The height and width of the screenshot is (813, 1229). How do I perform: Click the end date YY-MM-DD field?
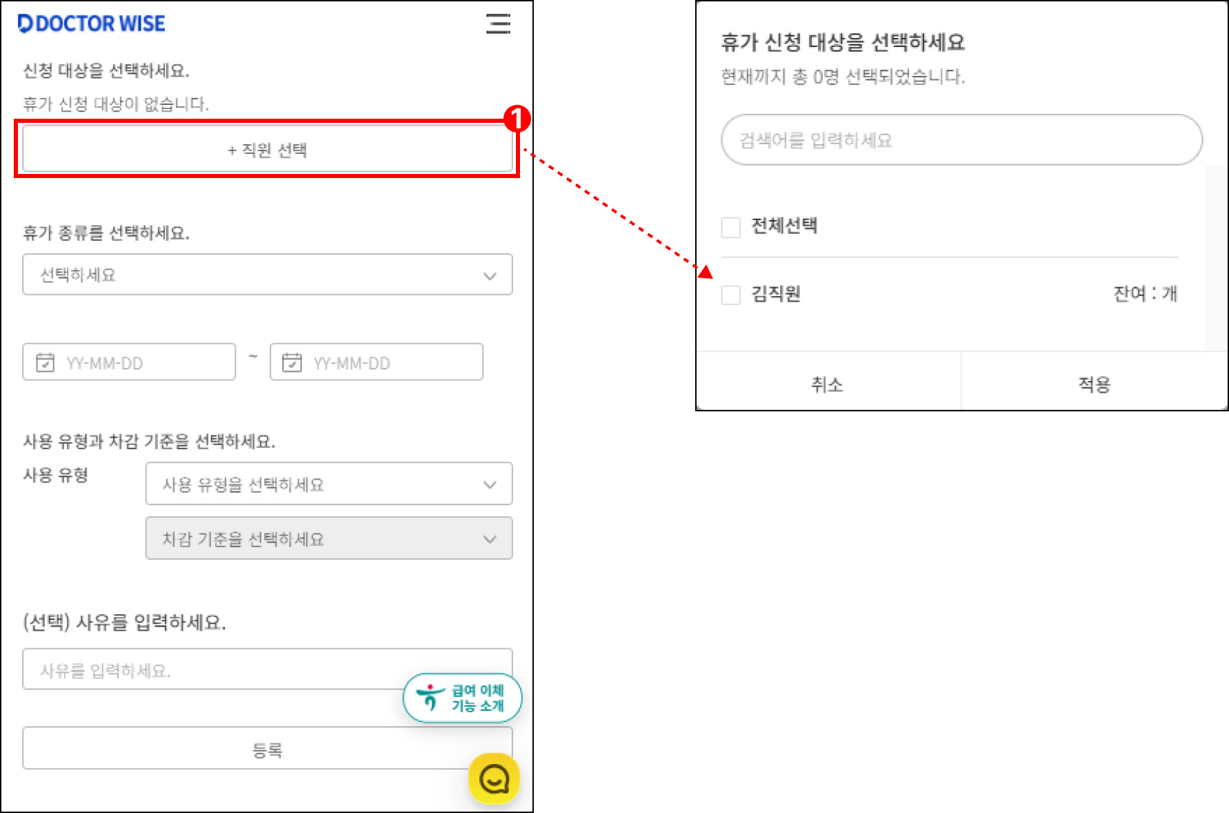click(377, 362)
